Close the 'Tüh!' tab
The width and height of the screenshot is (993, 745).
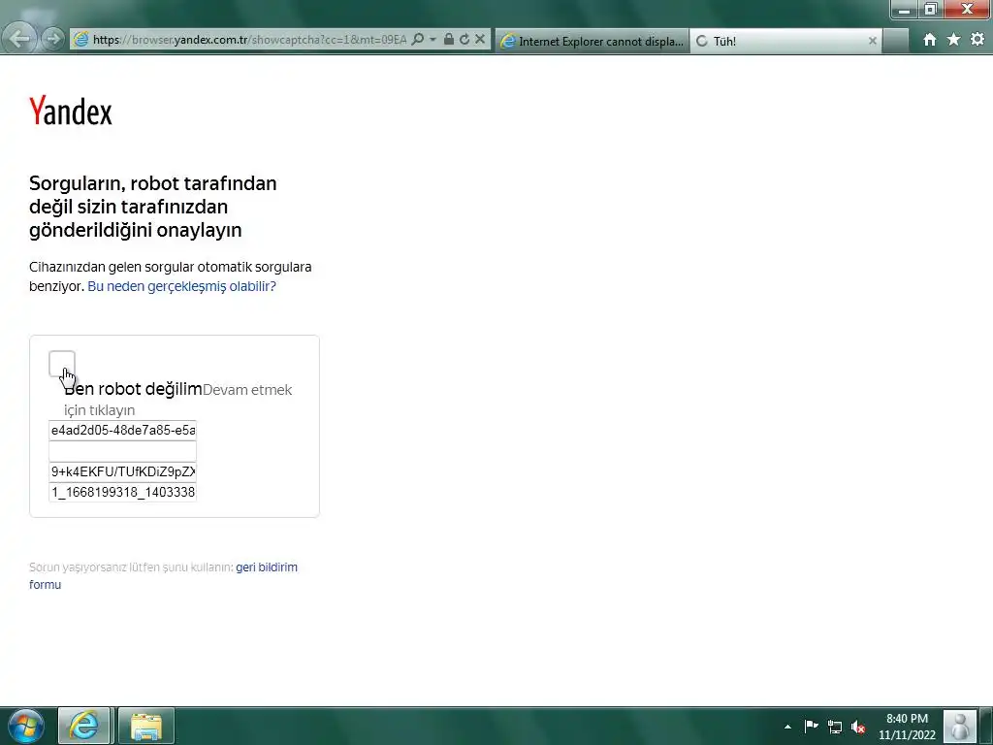pos(872,41)
